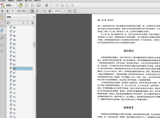Viewport: 160px width, 118px height.
Task: Activate the text selection arrow tool
Action: coord(32,11)
